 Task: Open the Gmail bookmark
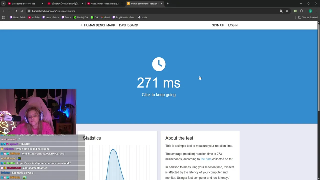pos(105,17)
